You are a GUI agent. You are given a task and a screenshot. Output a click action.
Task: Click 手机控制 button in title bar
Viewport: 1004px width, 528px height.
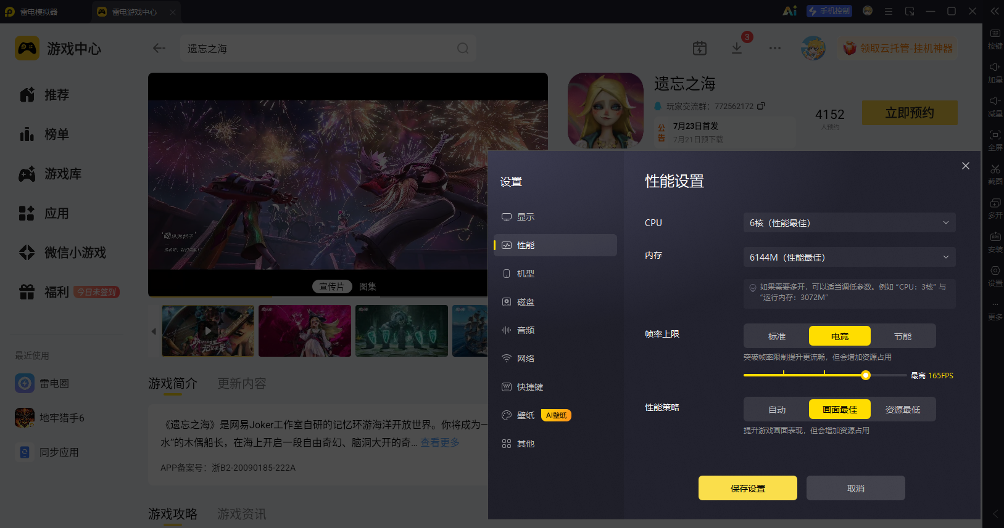coord(829,11)
